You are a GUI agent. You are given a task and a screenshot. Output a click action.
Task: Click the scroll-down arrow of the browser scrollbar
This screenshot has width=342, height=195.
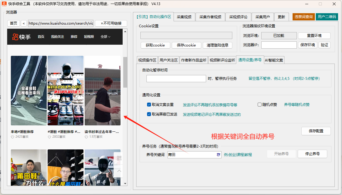125,184
